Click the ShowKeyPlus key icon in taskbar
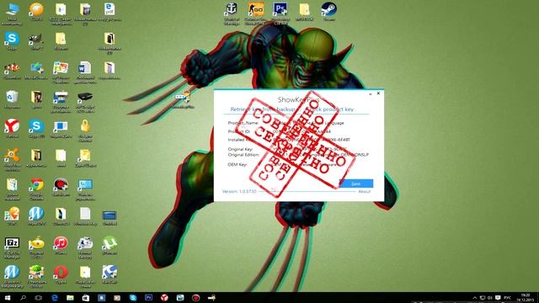The width and height of the screenshot is (539, 303). pyautogui.click(x=211, y=297)
